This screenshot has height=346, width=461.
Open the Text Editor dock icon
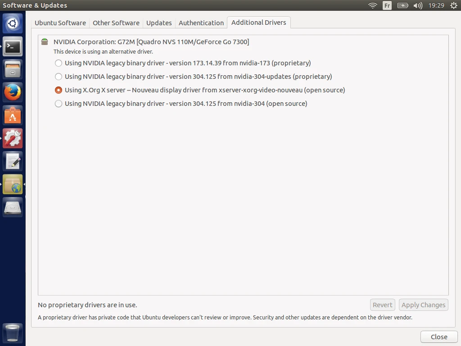click(x=13, y=161)
